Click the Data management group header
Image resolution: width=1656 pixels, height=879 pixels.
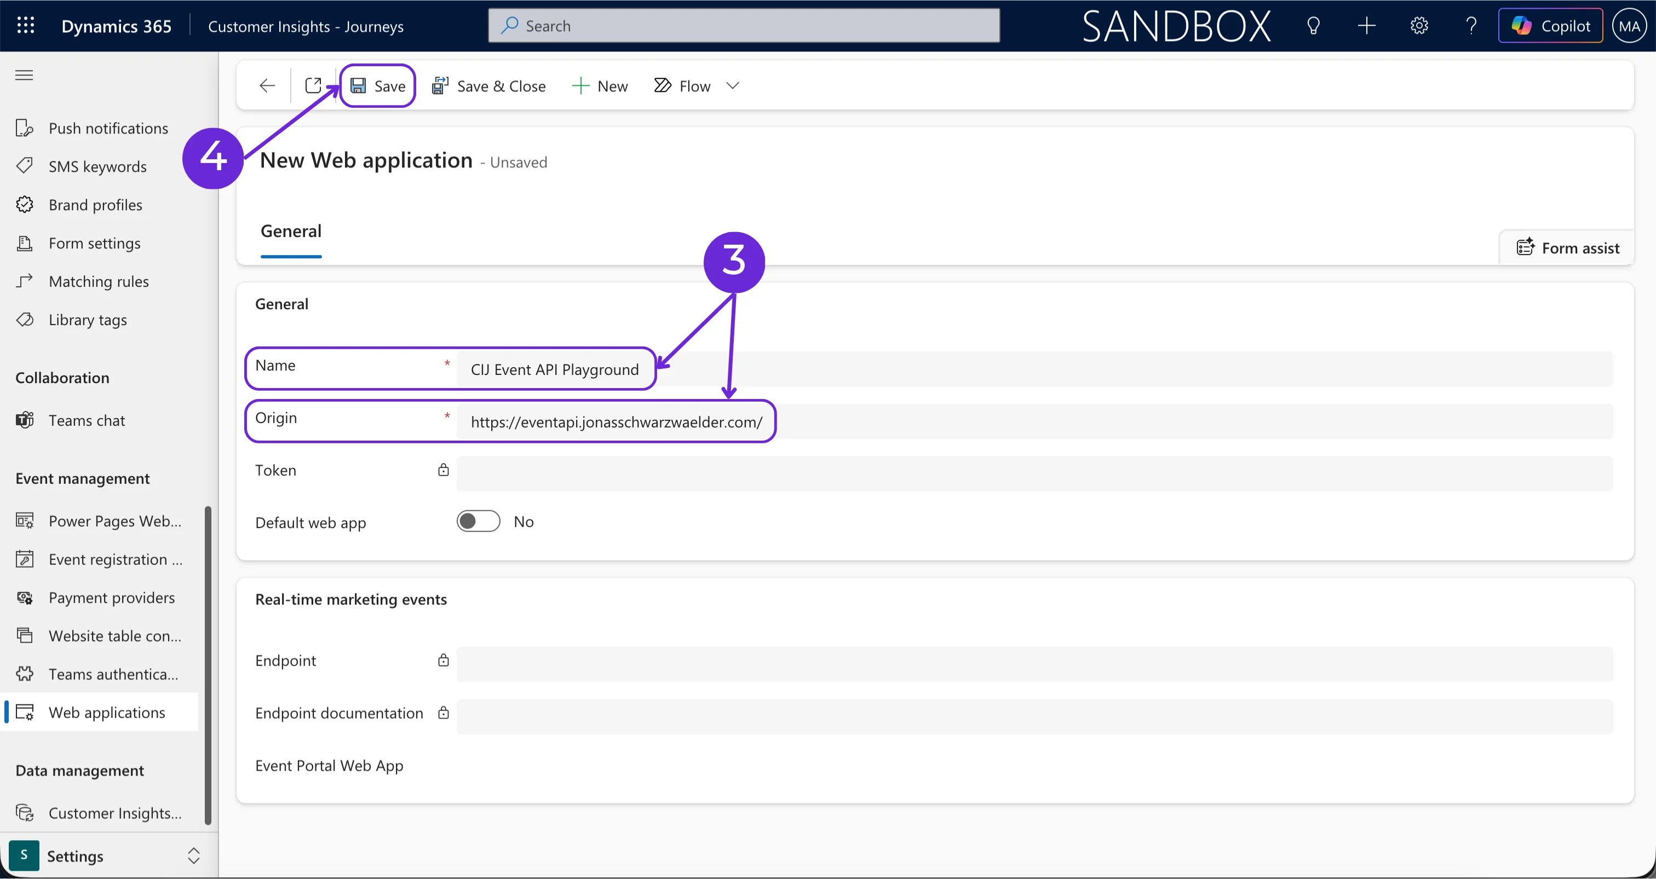click(80, 771)
